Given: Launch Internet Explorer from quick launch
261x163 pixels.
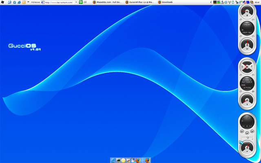Looking at the screenshot, I should click(19, 2).
